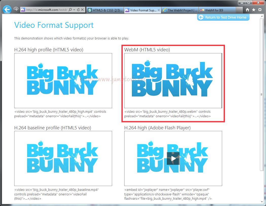Image resolution: width=266 pixels, height=206 pixels.
Task: Click the H.264 high profile video thumbnail
Action: point(63,81)
